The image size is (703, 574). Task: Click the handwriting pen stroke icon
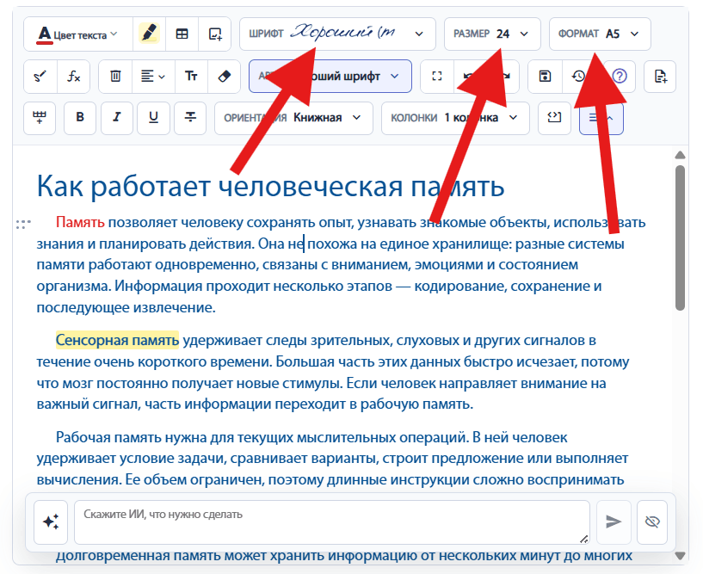(40, 77)
